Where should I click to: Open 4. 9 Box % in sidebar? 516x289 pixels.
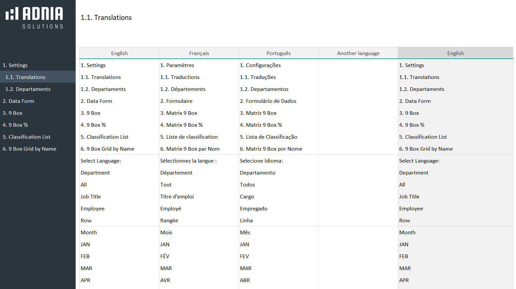[x=15, y=125]
